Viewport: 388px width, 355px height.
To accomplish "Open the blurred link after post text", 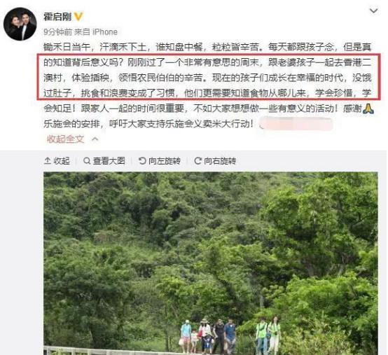I will tap(296, 124).
